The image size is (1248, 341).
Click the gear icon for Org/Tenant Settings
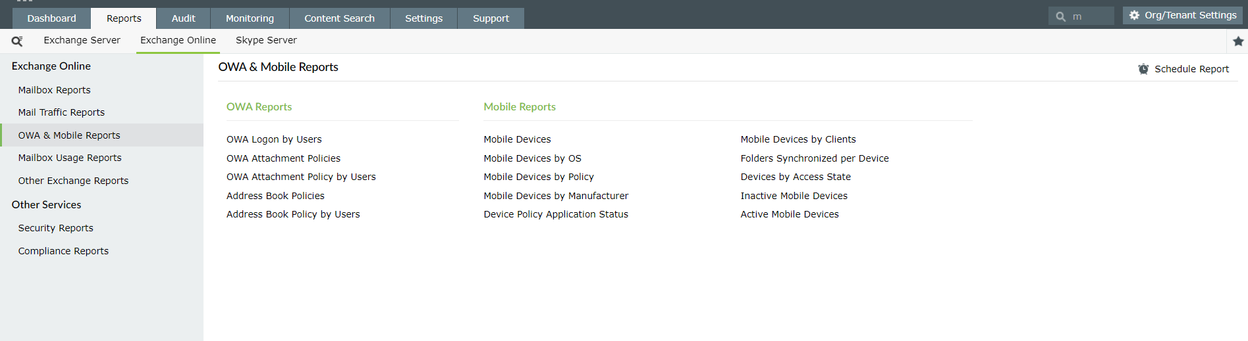(x=1134, y=15)
